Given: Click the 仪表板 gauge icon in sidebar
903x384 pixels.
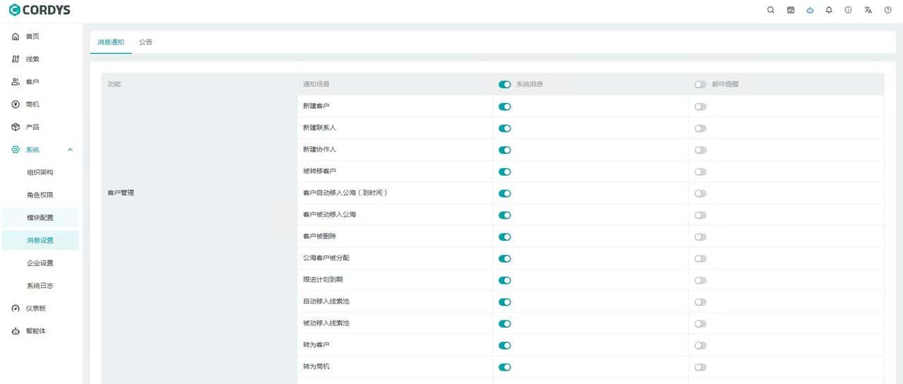Looking at the screenshot, I should pyautogui.click(x=16, y=308).
